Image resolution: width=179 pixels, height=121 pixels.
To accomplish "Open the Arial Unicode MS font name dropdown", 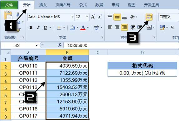I will 72,17.
